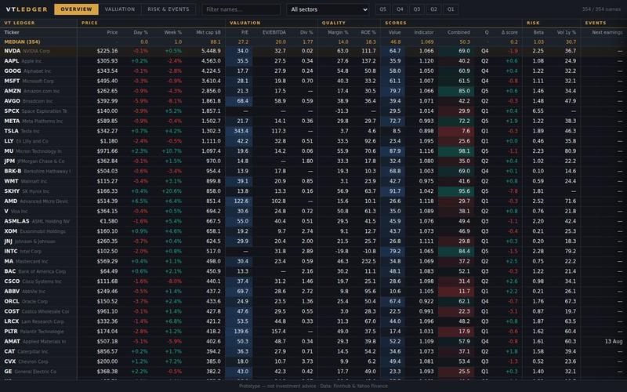Sort by the Div % column header
This screenshot has height=392, width=627.
click(x=303, y=32)
